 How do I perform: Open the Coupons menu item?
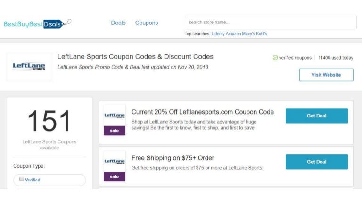147,23
